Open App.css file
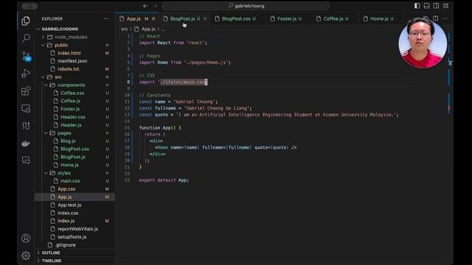 66,189
